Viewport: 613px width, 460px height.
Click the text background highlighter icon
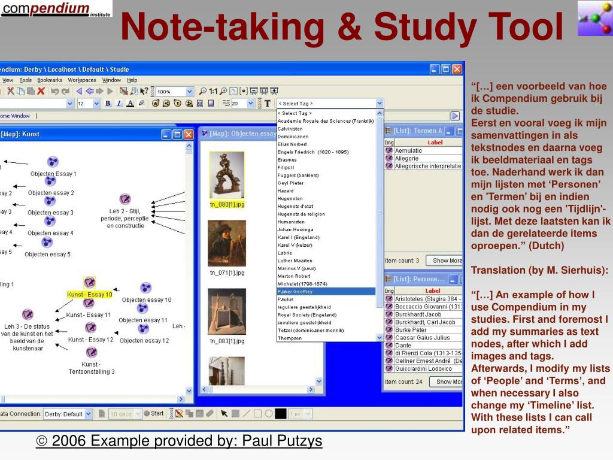(141, 103)
